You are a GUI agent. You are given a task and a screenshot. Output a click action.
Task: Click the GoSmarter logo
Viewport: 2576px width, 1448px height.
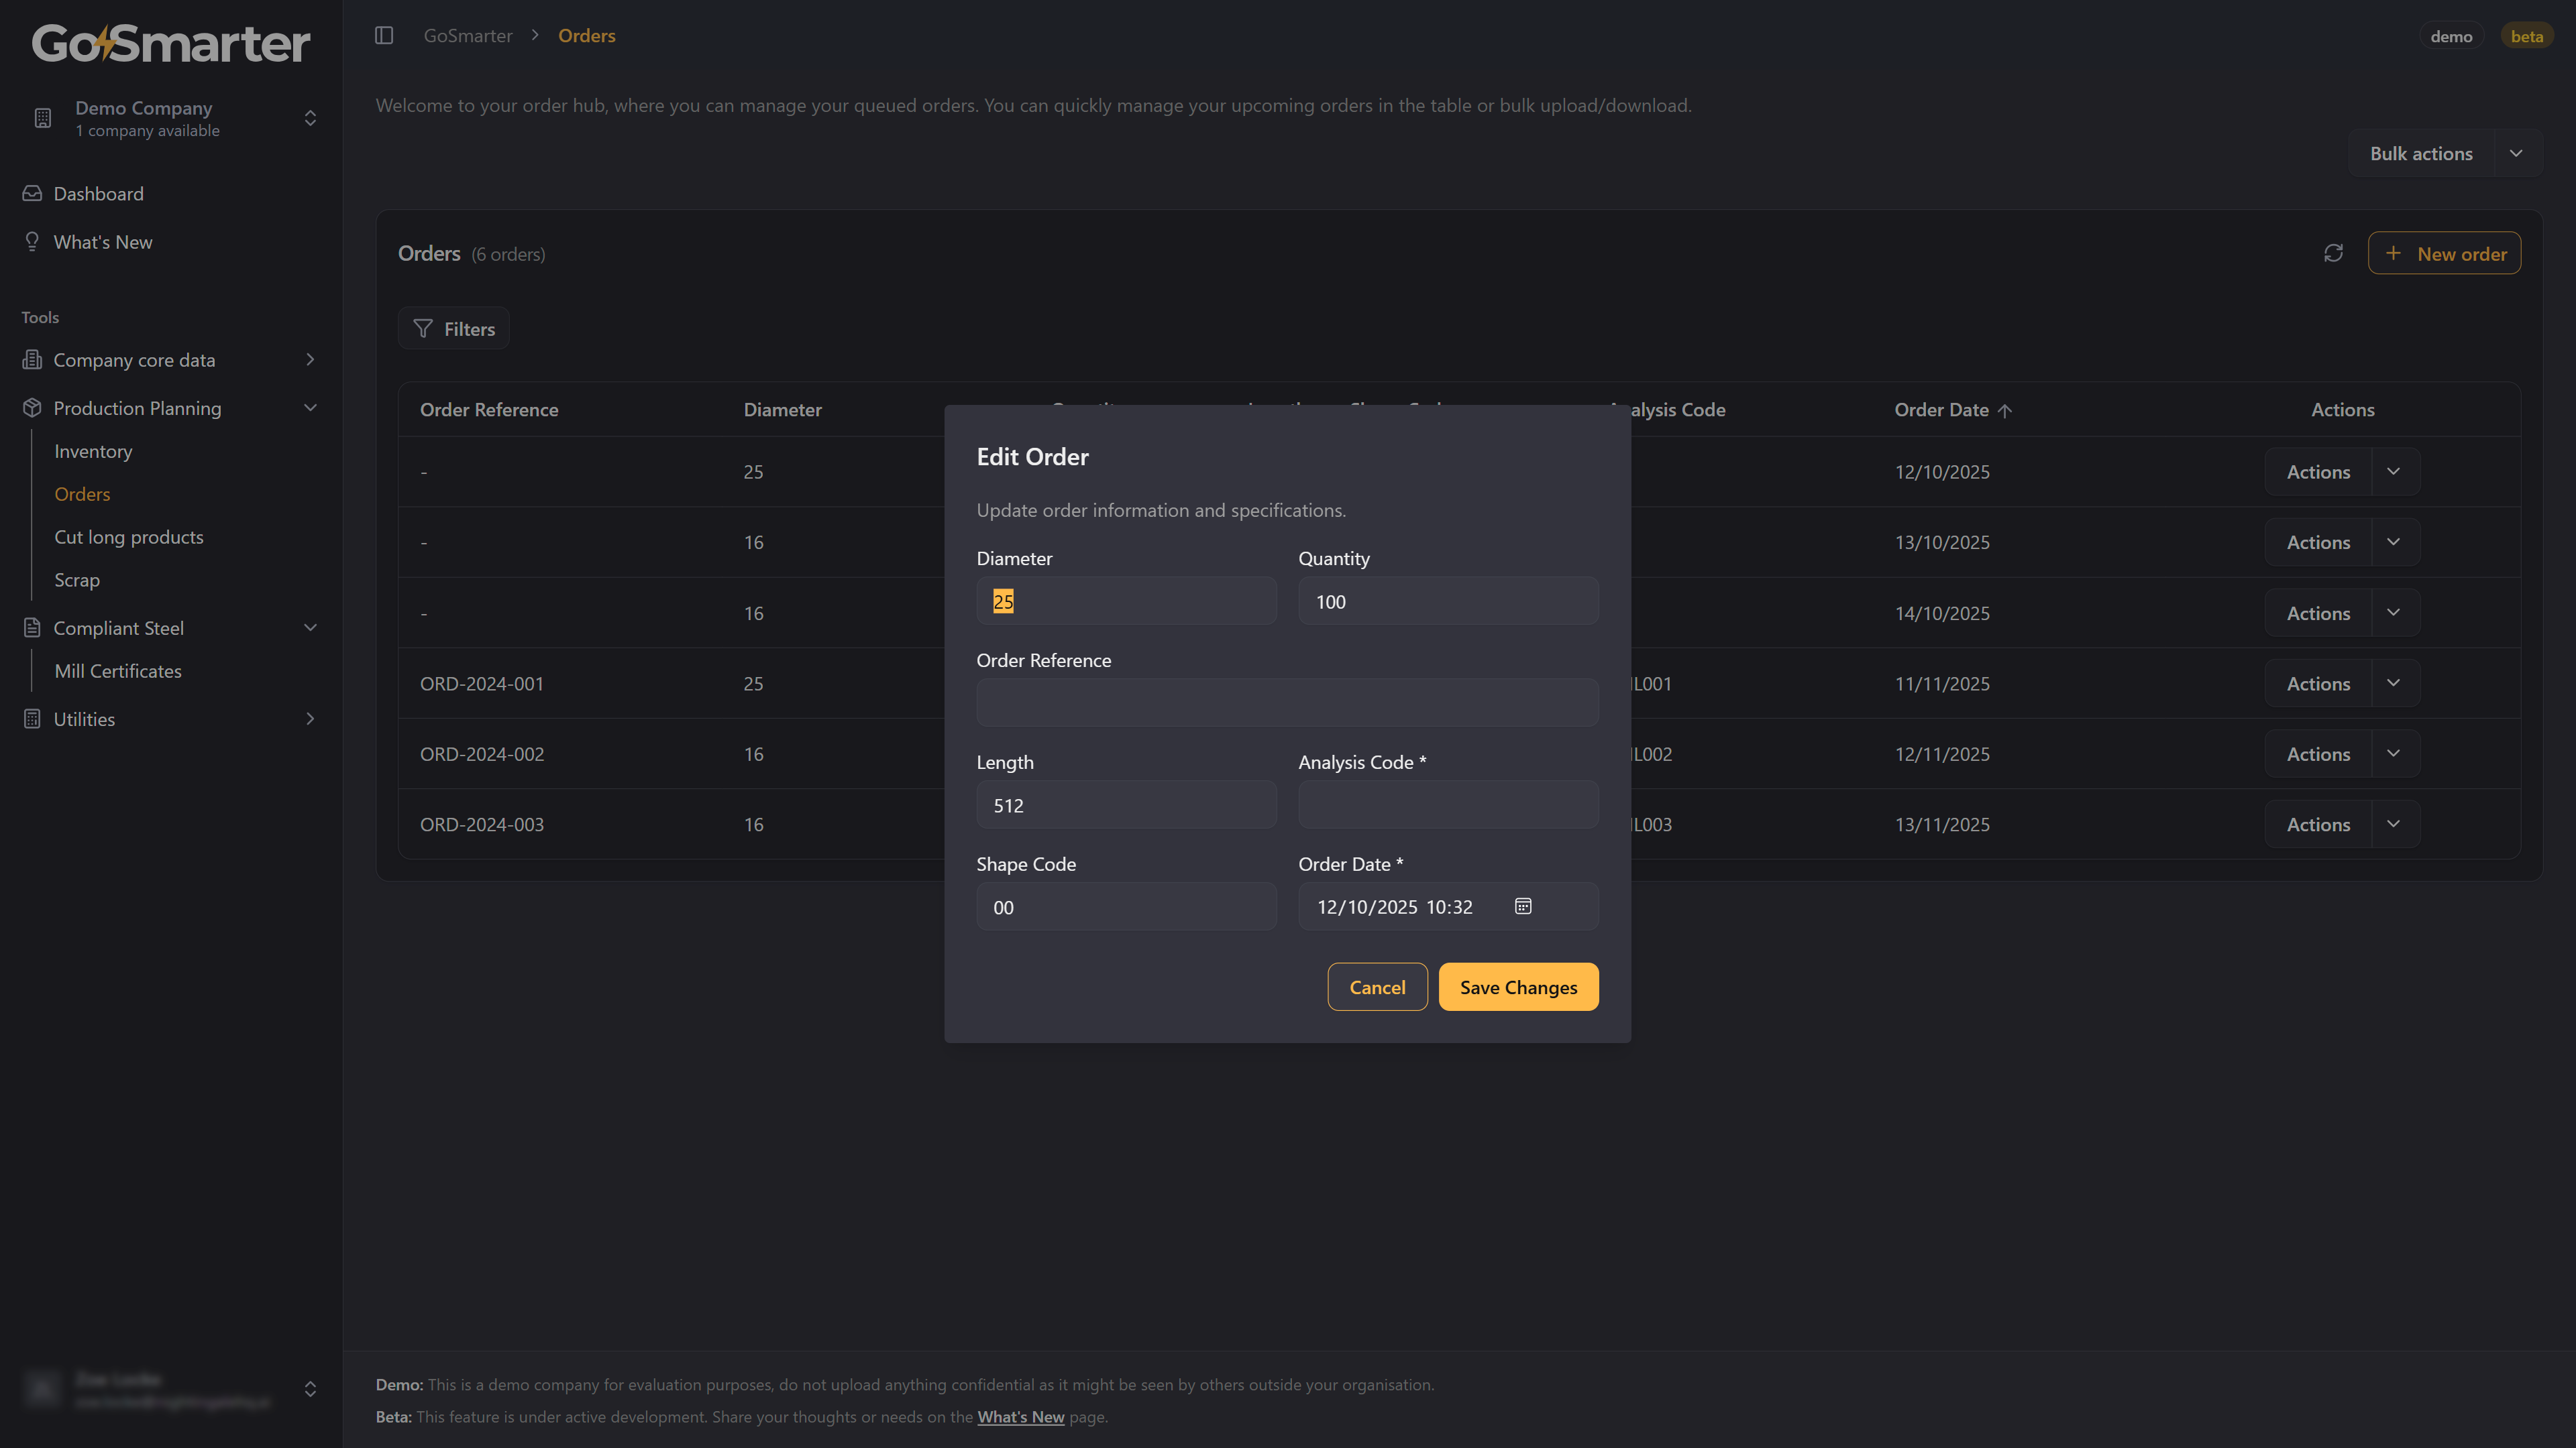[x=171, y=44]
